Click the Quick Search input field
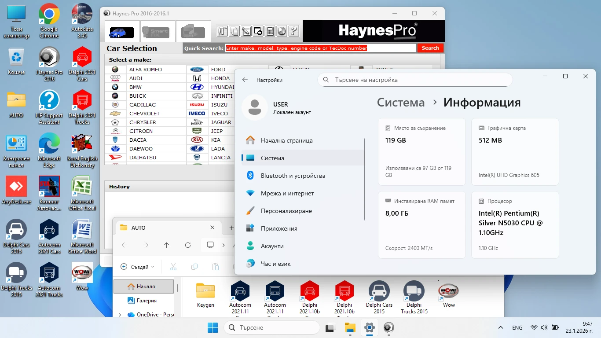 pos(320,48)
